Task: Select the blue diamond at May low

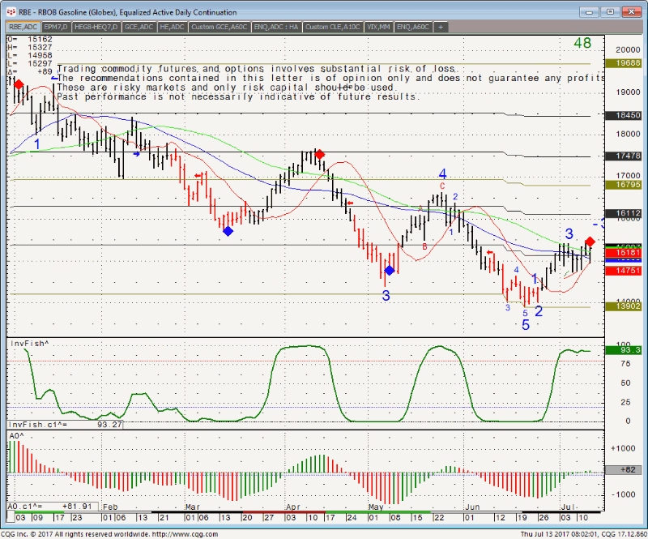Action: pos(390,271)
